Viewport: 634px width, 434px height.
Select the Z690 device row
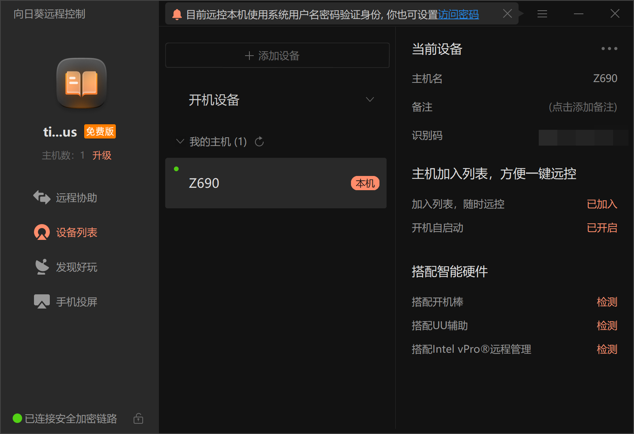tap(276, 183)
